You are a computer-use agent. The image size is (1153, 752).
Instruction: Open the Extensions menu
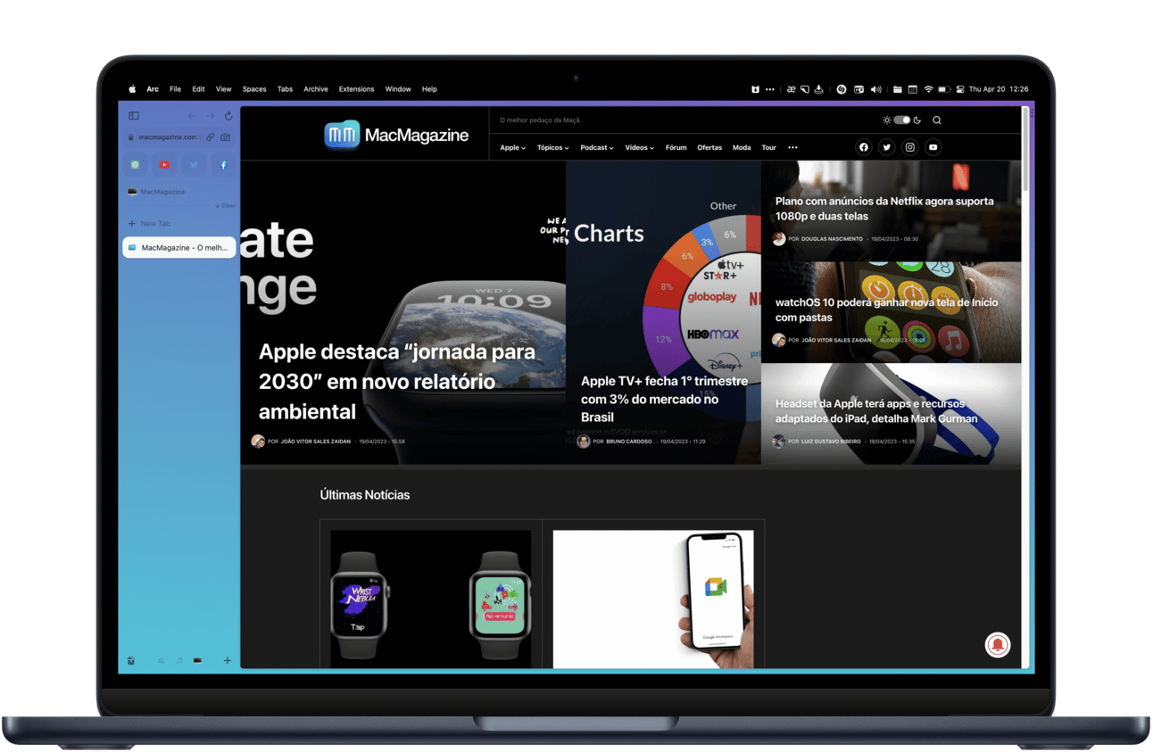pos(356,89)
